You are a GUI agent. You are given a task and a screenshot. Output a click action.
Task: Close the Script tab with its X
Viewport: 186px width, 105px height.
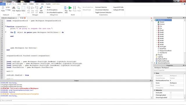point(25,18)
